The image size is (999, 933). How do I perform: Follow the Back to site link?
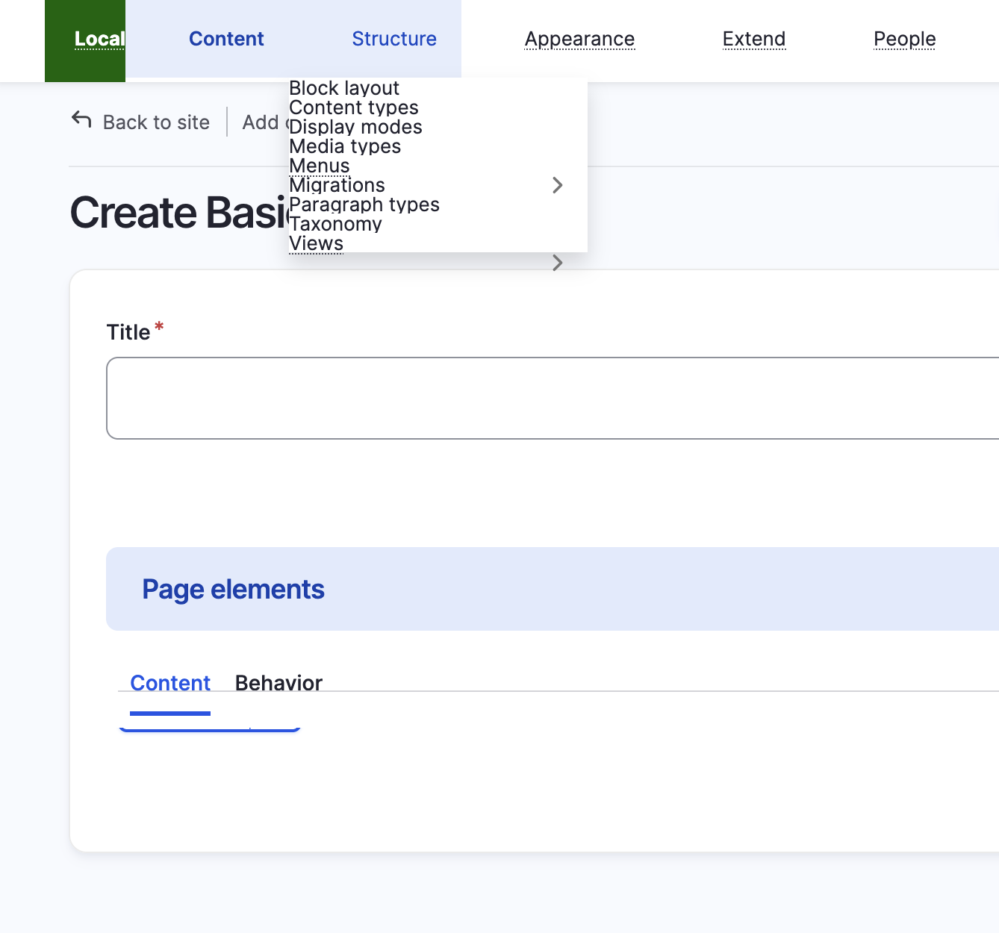[x=155, y=122]
